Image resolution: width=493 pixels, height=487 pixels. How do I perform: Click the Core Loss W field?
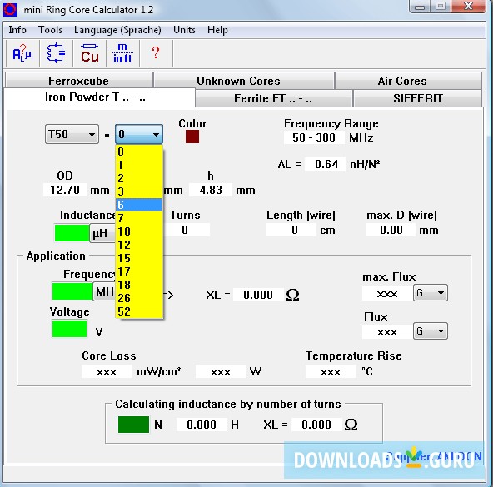[221, 371]
